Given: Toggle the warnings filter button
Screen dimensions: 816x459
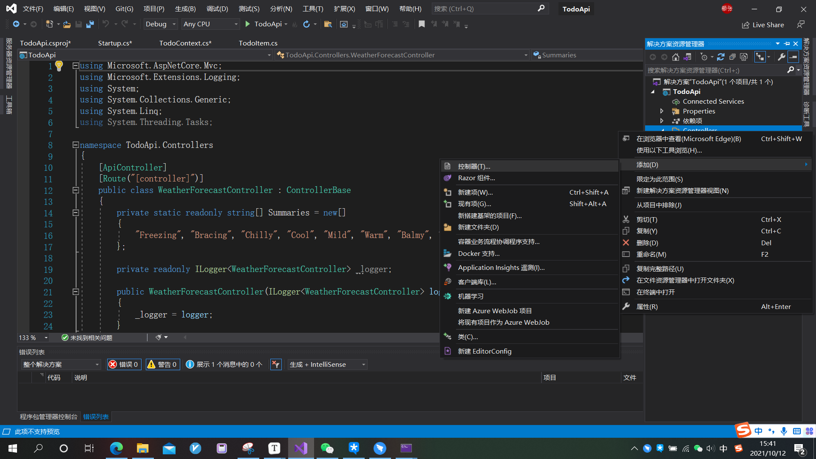Looking at the screenshot, I should 163,364.
